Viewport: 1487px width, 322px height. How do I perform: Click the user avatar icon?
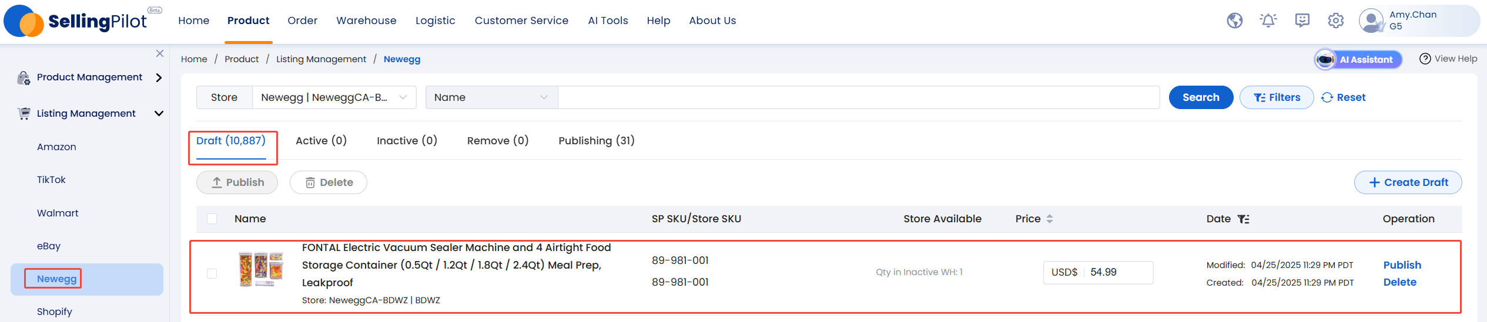click(x=1372, y=21)
